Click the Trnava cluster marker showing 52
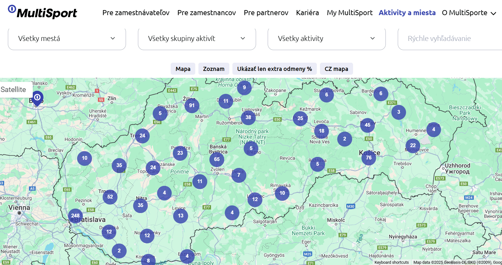 click(110, 197)
